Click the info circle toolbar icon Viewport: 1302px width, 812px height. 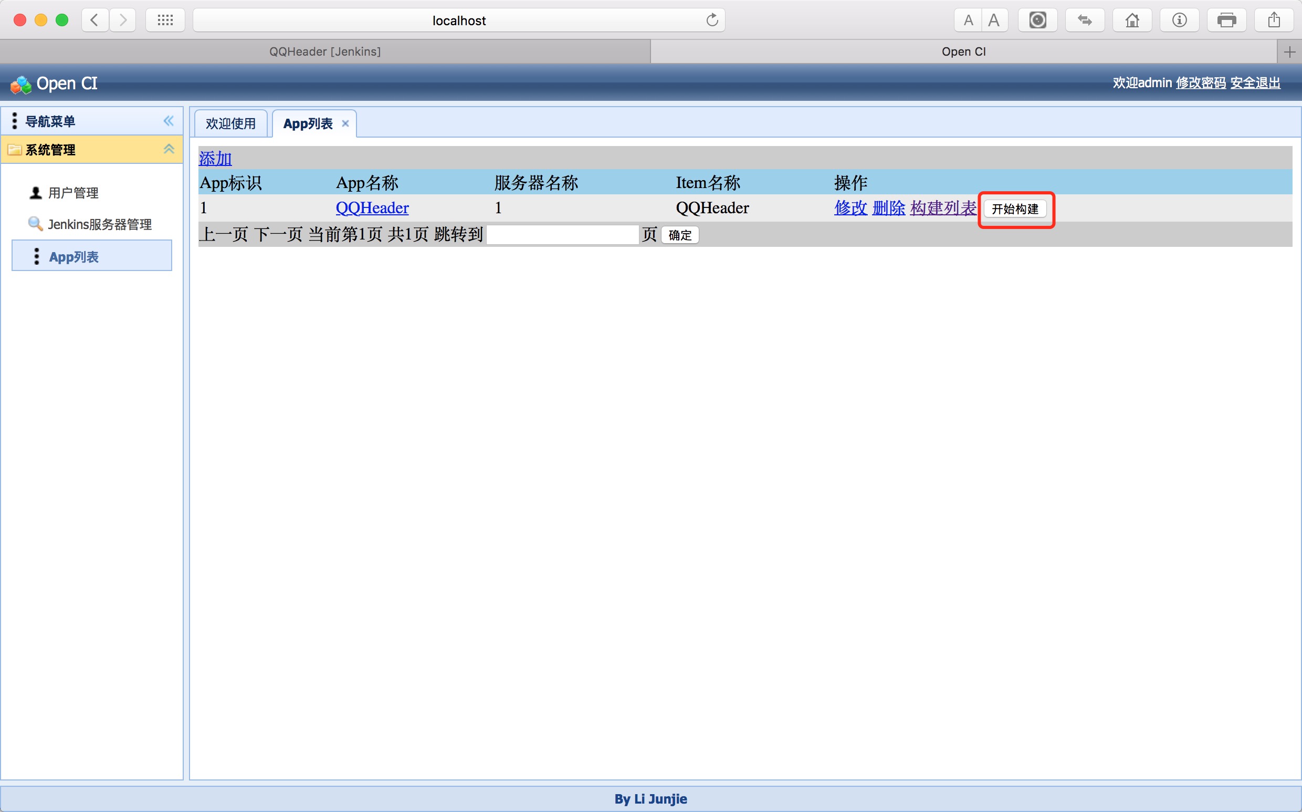tap(1179, 20)
